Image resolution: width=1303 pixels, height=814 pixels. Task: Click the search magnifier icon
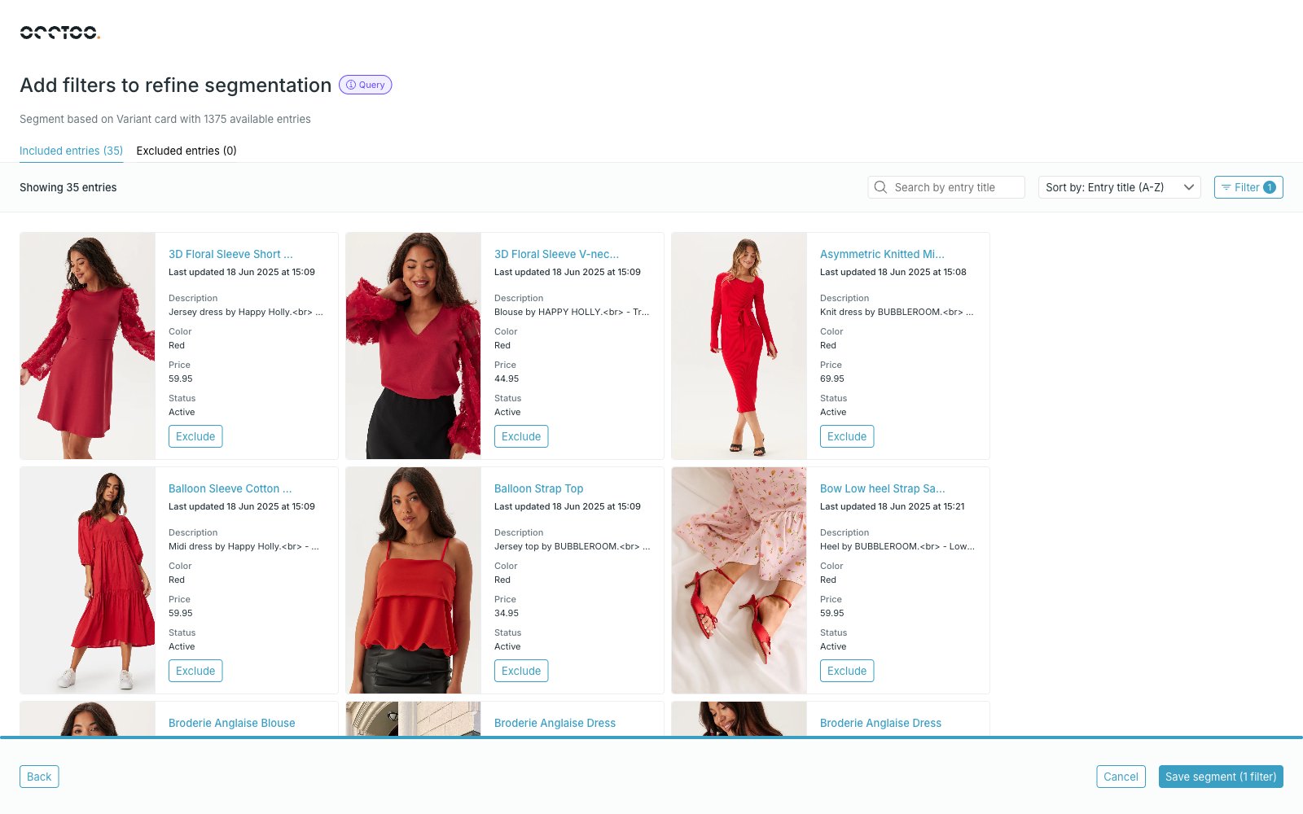880,187
